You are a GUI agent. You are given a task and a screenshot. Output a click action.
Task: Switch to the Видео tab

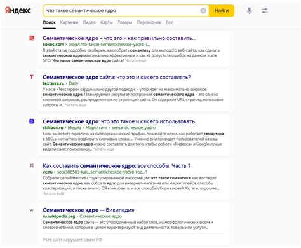pos(89,22)
